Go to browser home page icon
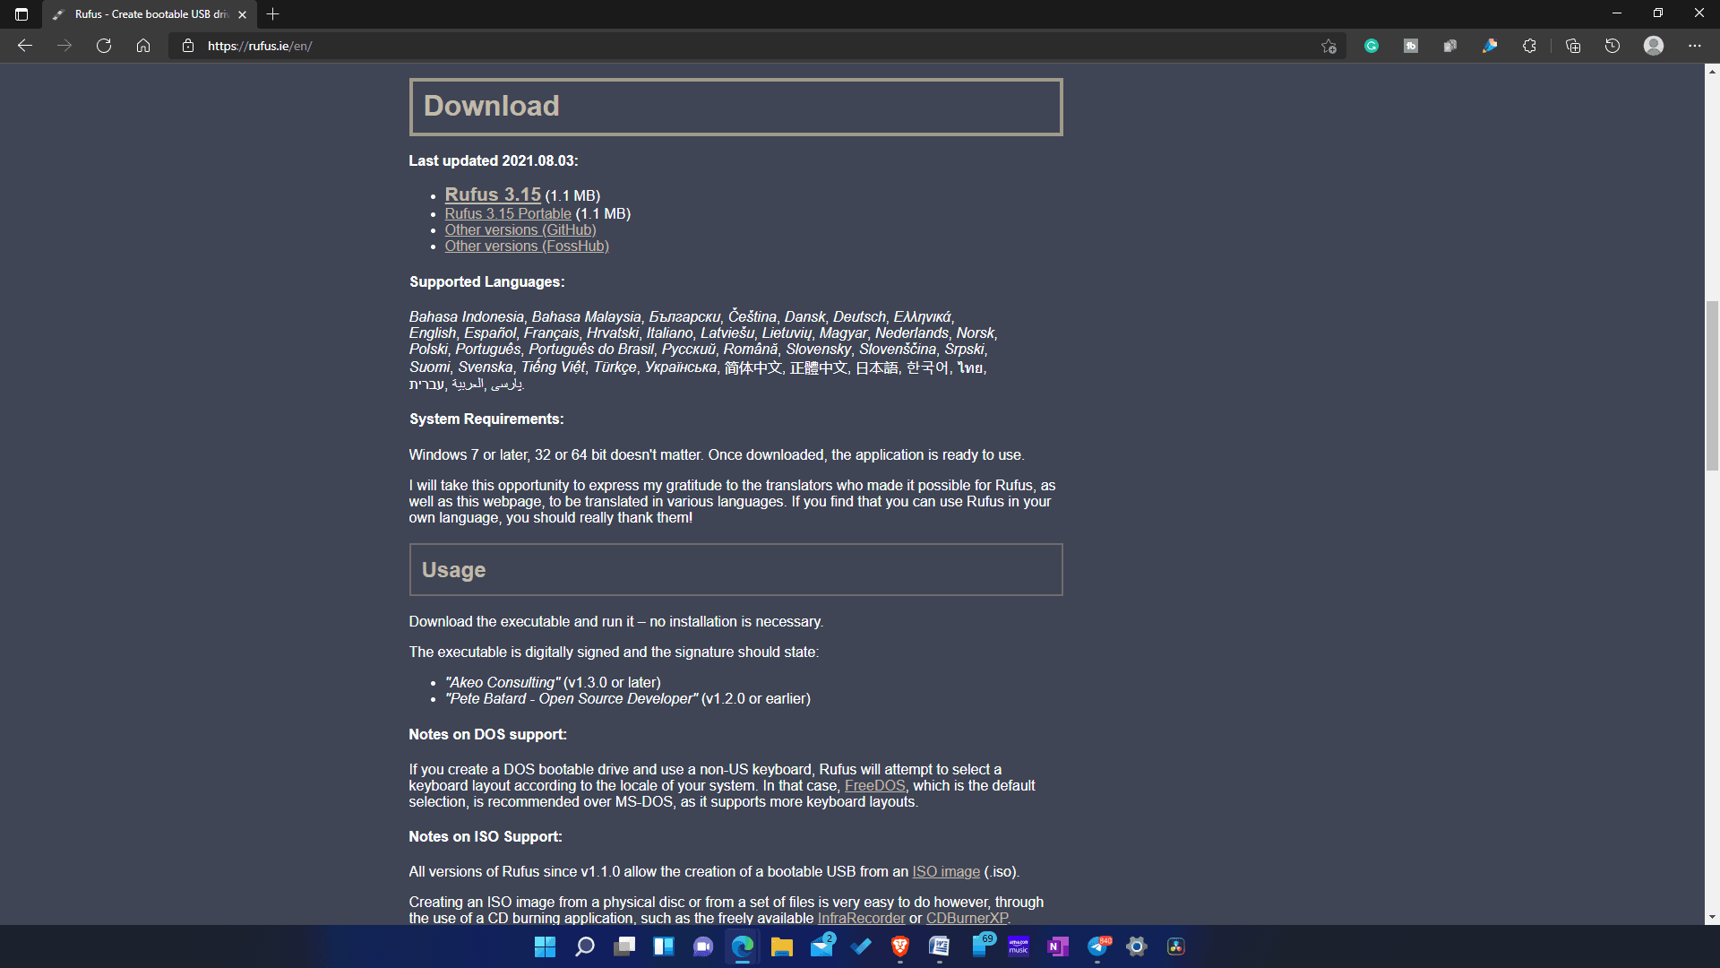This screenshot has width=1720, height=968. [143, 46]
